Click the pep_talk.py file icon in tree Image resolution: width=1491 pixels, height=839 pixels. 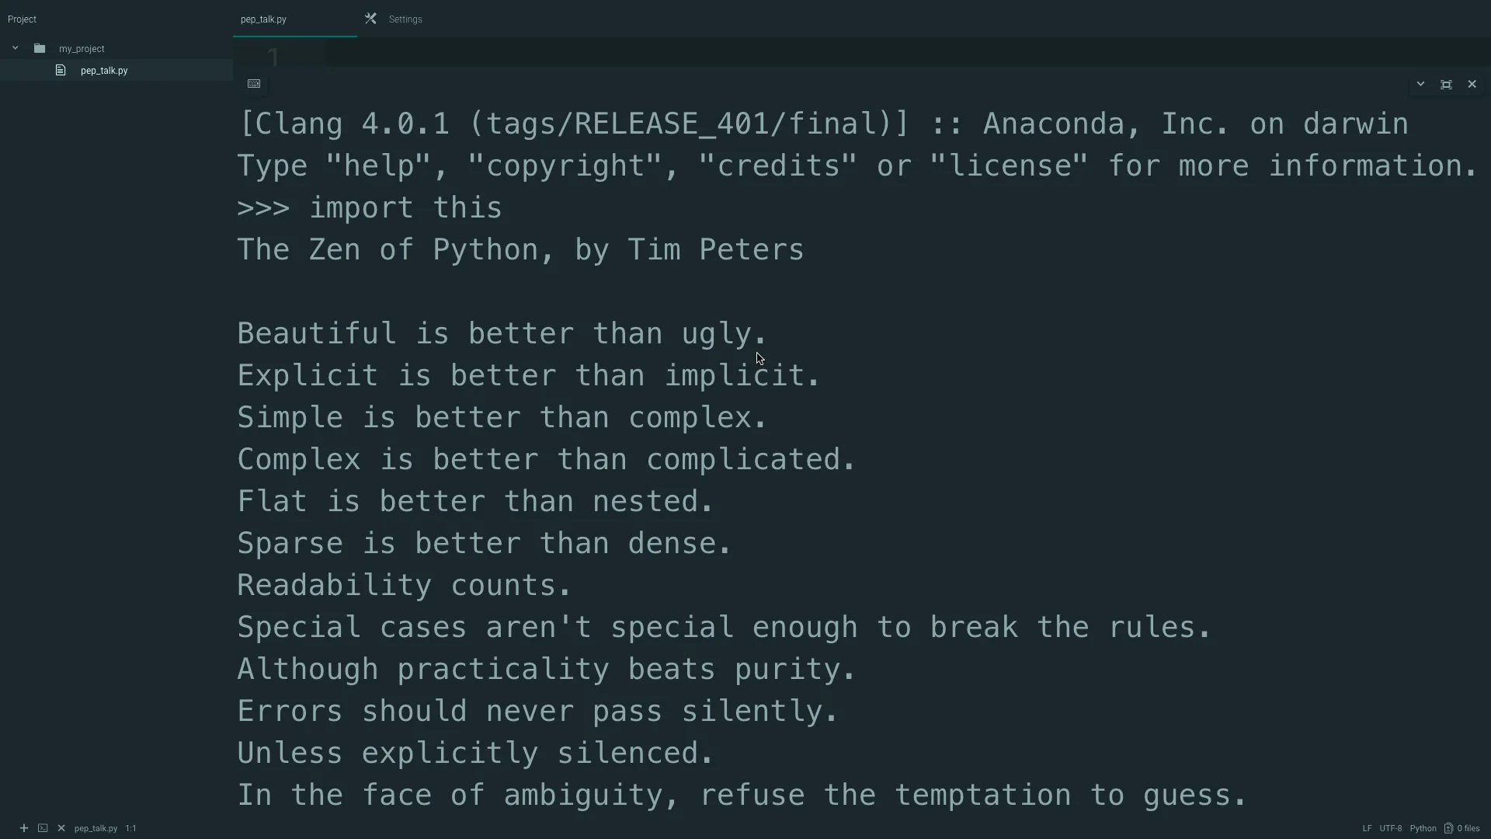click(x=61, y=70)
